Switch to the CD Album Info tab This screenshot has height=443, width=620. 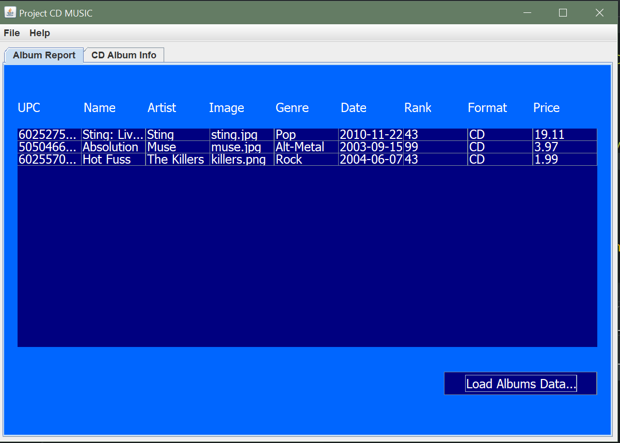[x=124, y=55]
